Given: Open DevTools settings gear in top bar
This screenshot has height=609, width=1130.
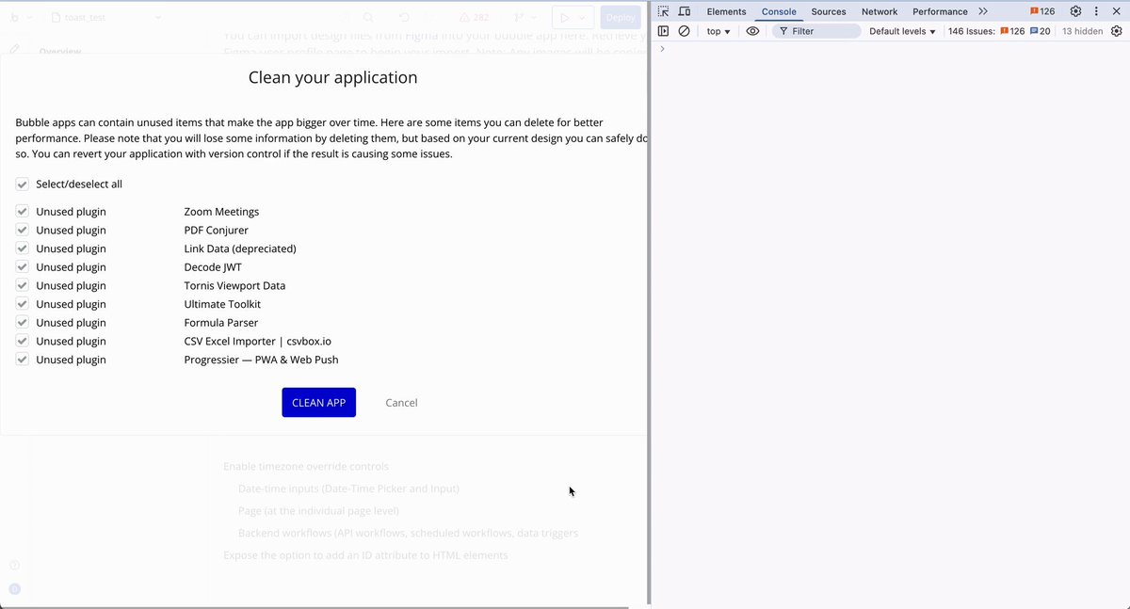Looking at the screenshot, I should click(x=1075, y=11).
